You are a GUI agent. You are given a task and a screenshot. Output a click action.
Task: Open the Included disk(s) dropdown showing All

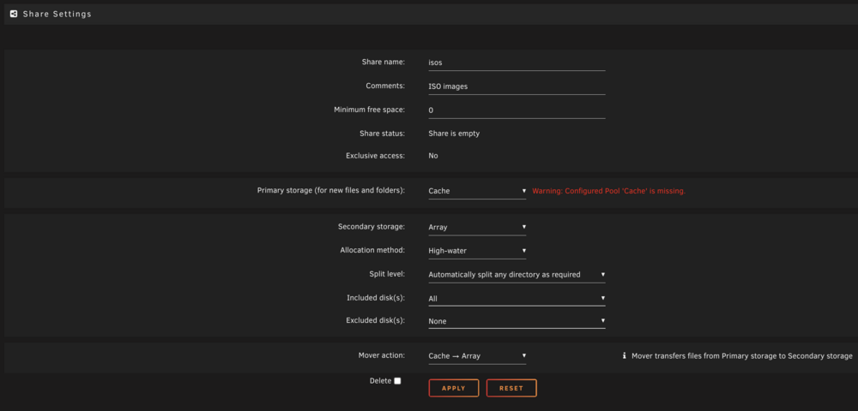(517, 299)
